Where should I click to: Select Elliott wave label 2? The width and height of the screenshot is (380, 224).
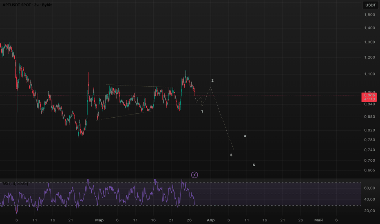point(212,81)
